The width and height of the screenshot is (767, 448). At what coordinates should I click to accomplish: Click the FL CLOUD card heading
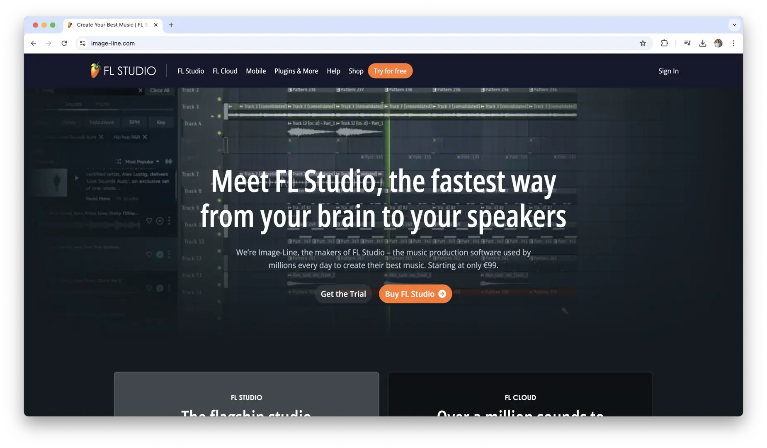pos(520,397)
